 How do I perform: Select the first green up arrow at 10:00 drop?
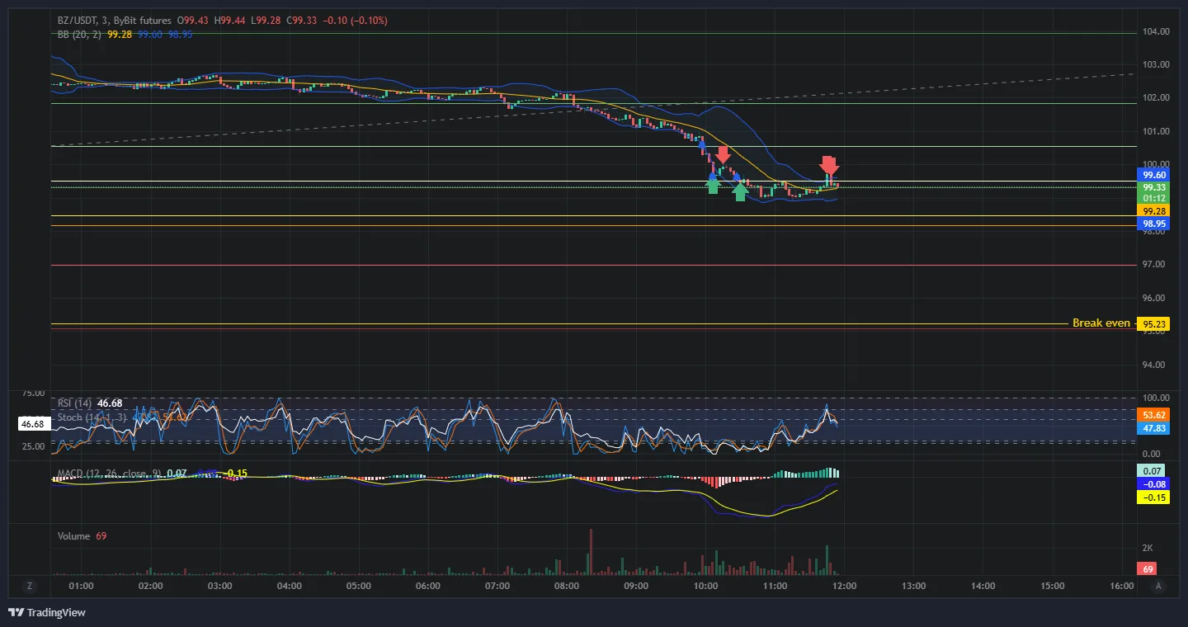pyautogui.click(x=712, y=186)
